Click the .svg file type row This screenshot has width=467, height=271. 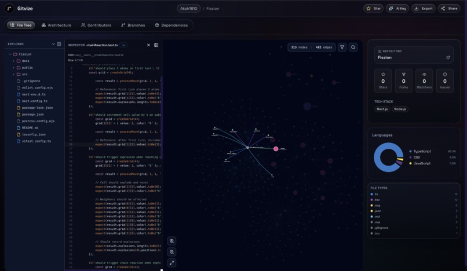414,206
